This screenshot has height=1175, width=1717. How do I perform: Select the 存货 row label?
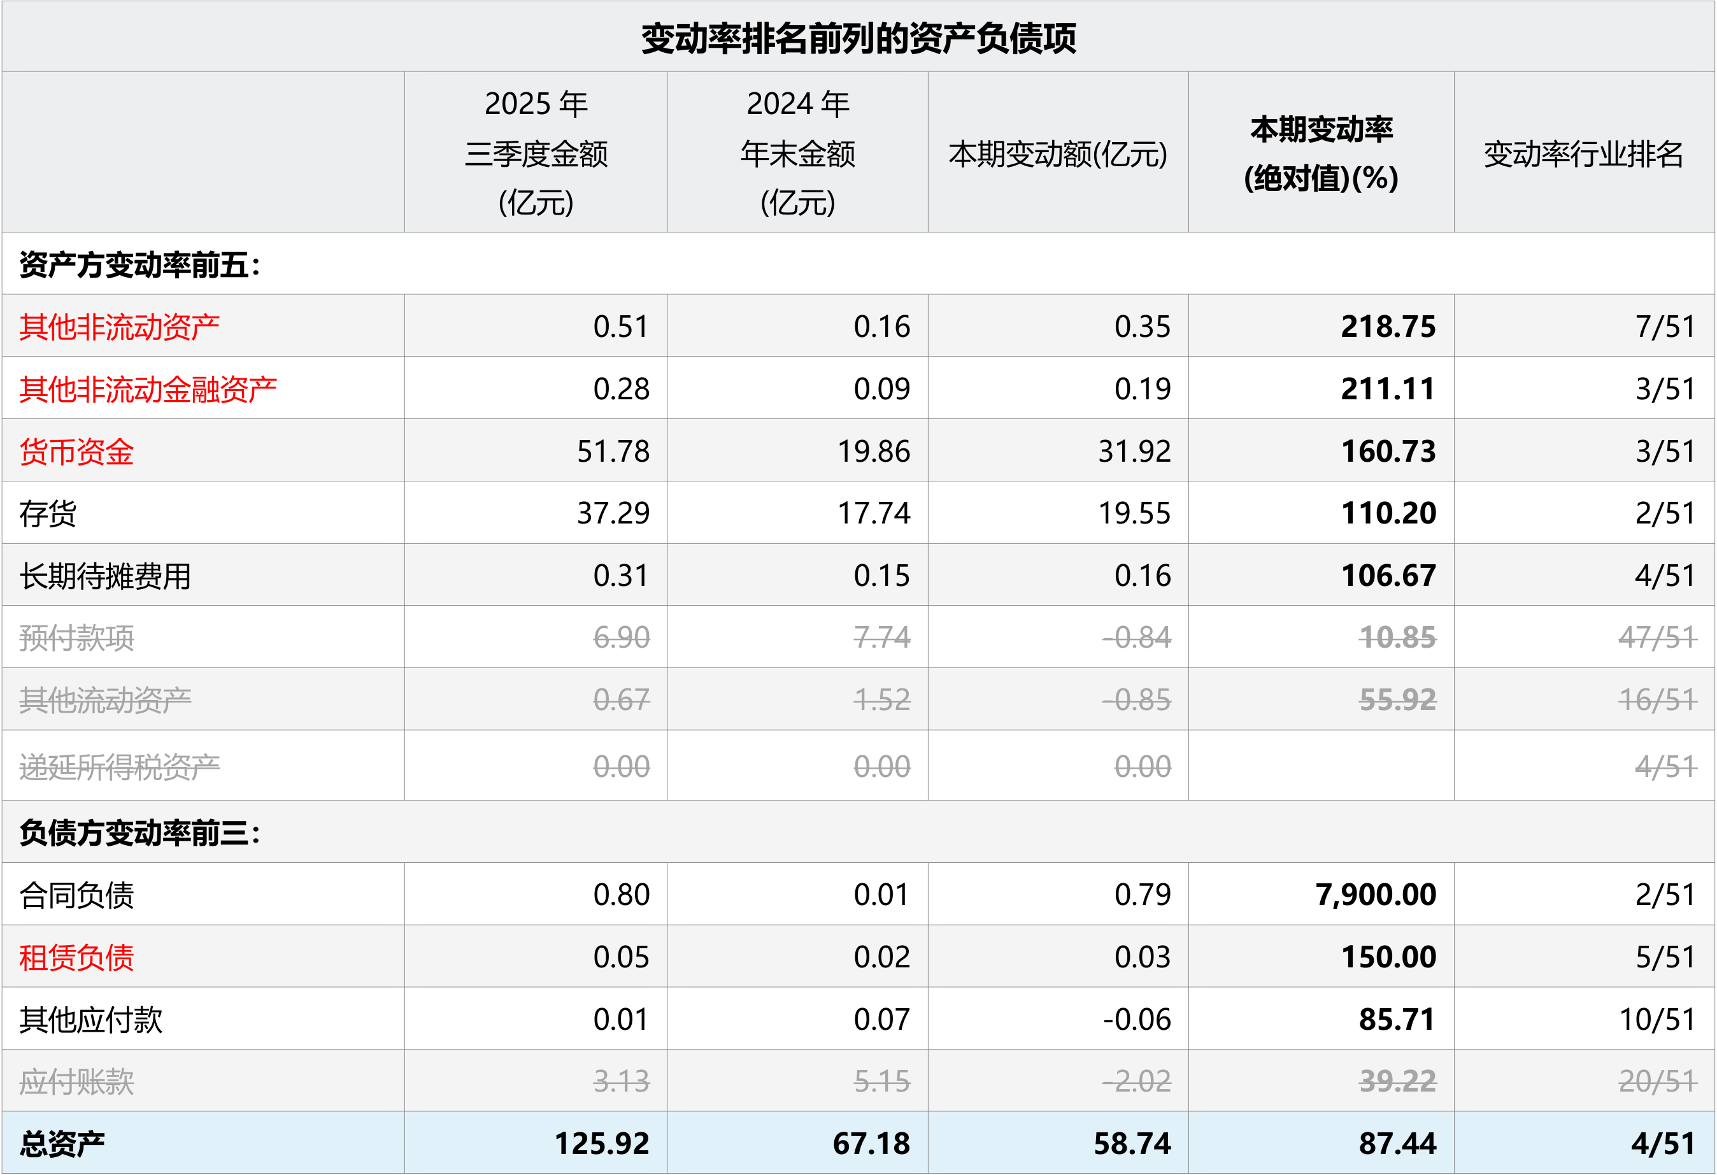tap(48, 513)
